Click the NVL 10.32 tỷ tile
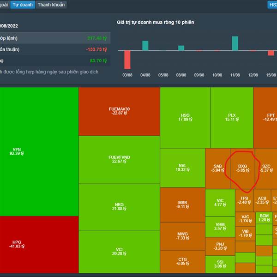Screen dimensions: 277x277 pyautogui.click(x=183, y=168)
